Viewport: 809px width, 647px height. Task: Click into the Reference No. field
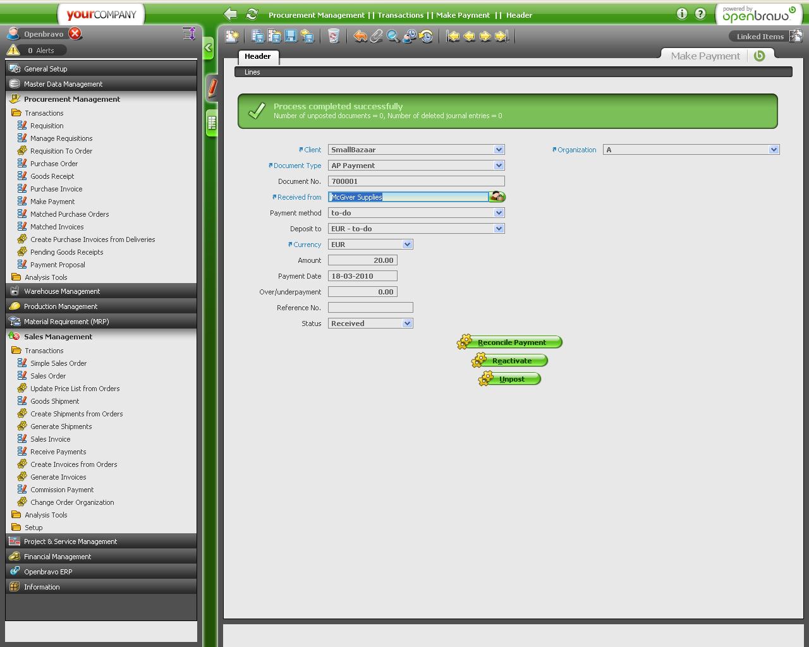pyautogui.click(x=370, y=308)
